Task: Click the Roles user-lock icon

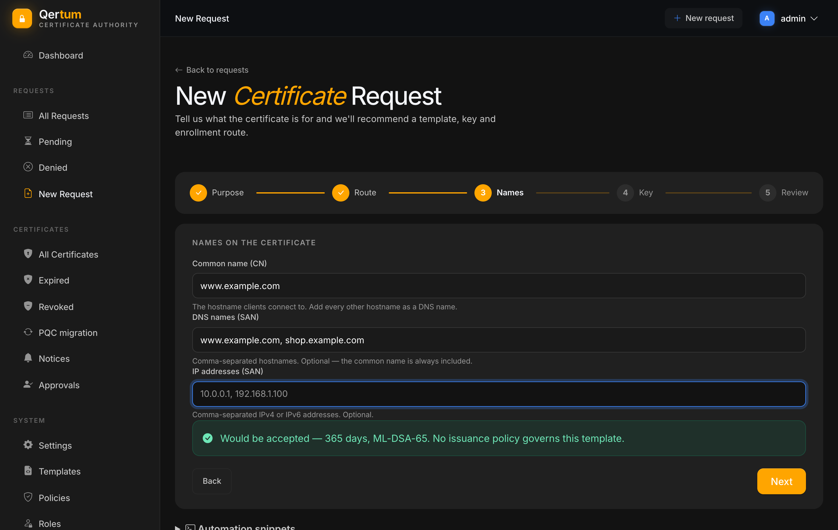Action: pyautogui.click(x=28, y=523)
